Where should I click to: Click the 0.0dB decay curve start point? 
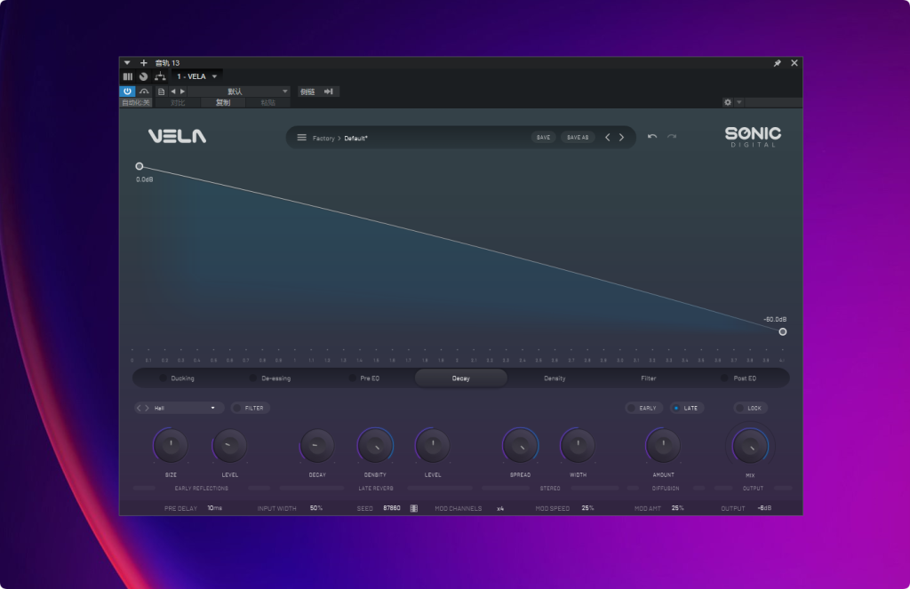[x=140, y=166]
